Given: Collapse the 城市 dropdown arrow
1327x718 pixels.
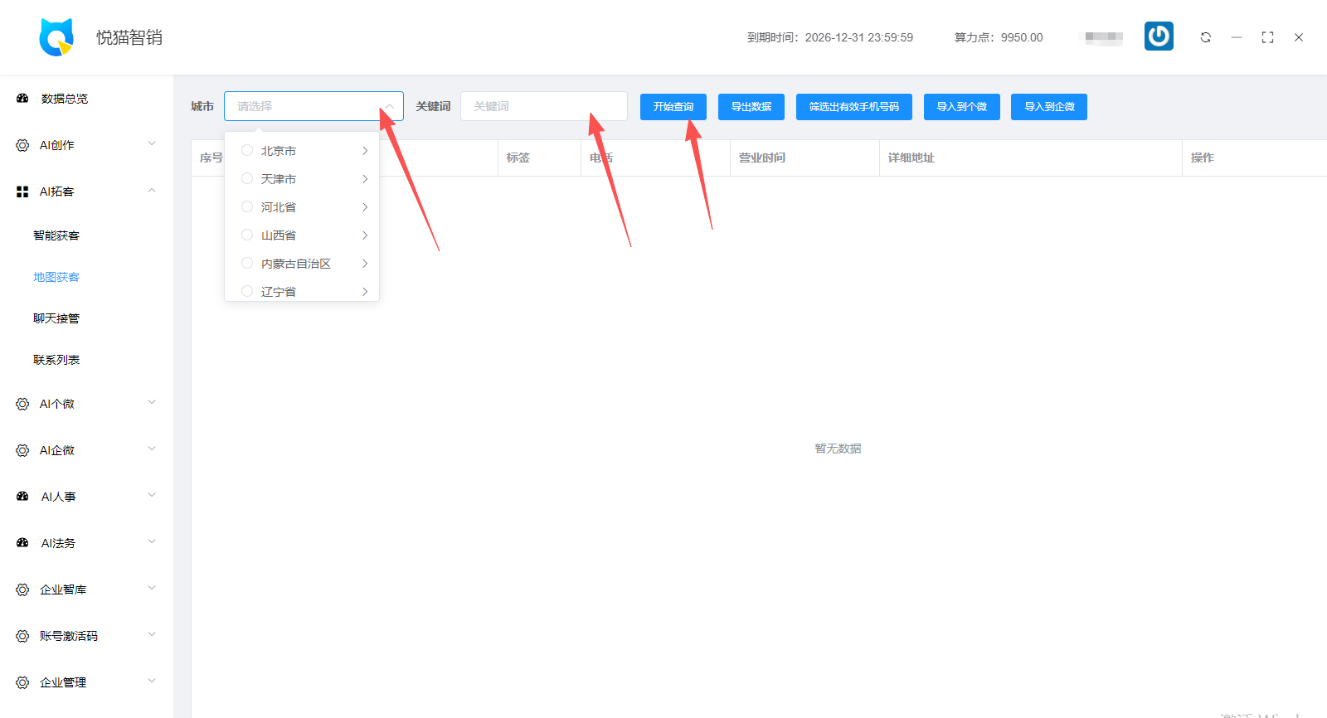Looking at the screenshot, I should point(388,106).
